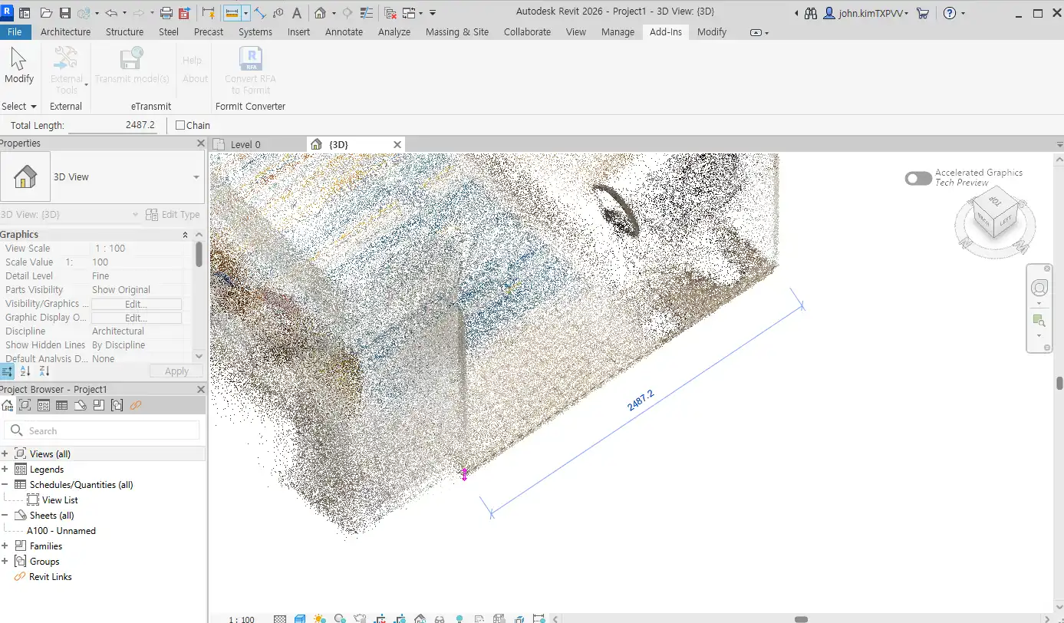This screenshot has height=623, width=1064.
Task: Click the Revit Links chain icon in Project Browser toolbar
Action: pyautogui.click(x=135, y=405)
